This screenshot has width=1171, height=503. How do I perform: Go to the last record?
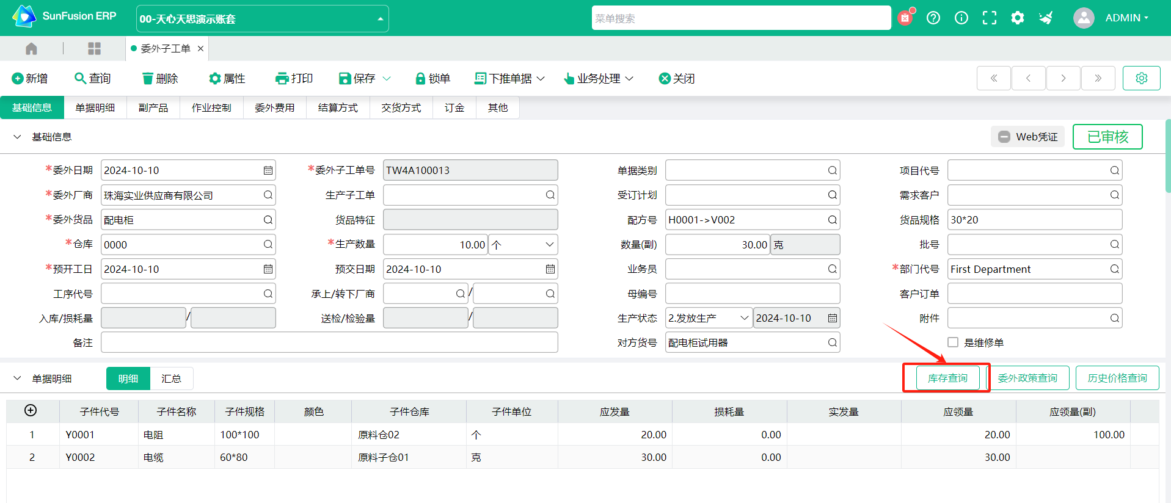click(x=1098, y=78)
